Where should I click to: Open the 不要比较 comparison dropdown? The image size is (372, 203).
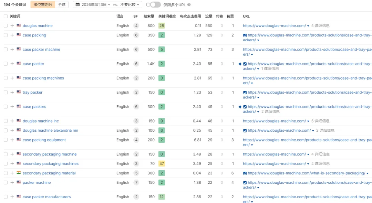point(130,4)
